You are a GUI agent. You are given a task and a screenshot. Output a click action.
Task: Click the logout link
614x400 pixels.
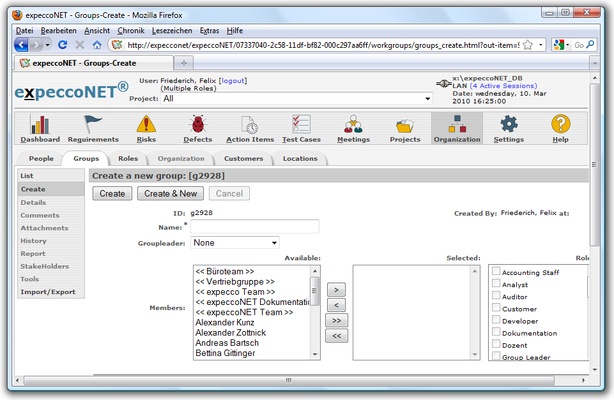(x=233, y=80)
